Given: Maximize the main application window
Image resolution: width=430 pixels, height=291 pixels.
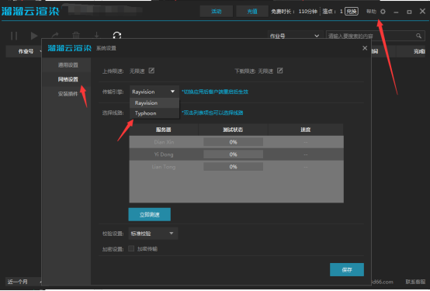Looking at the screenshot, I should pyautogui.click(x=409, y=12).
